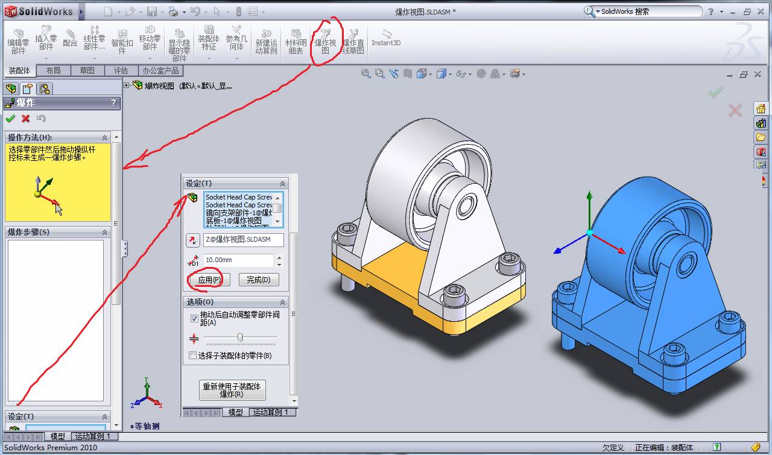Collapse the How-to (操作方法) section
Viewport: 772px width, 455px height.
point(105,137)
